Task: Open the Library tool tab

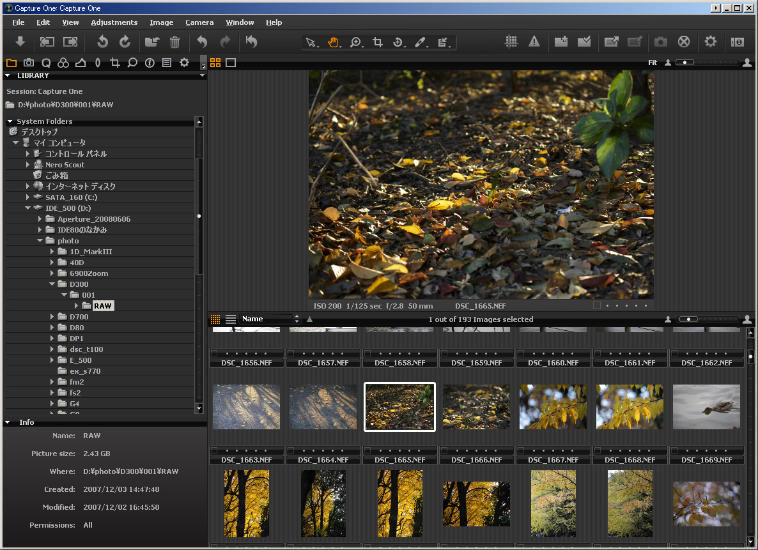Action: tap(12, 63)
